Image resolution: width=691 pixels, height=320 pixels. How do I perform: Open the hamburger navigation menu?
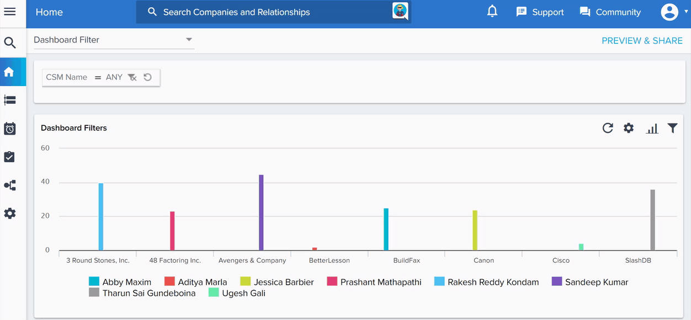(9, 12)
